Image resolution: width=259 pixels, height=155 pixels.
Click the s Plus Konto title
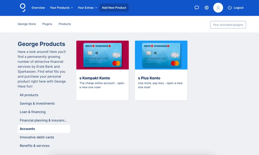[149, 78]
